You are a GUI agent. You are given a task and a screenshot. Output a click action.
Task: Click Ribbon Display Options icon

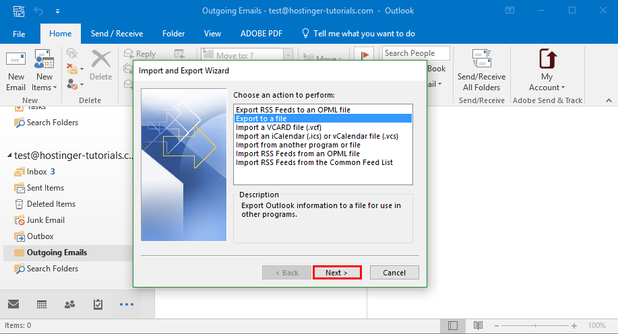[x=509, y=11]
